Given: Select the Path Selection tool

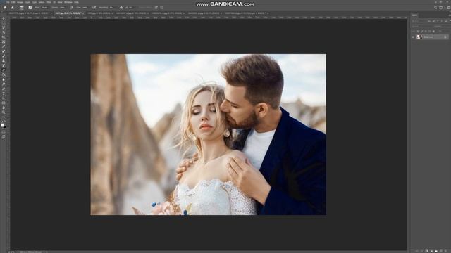Looking at the screenshot, I should coord(4,98).
